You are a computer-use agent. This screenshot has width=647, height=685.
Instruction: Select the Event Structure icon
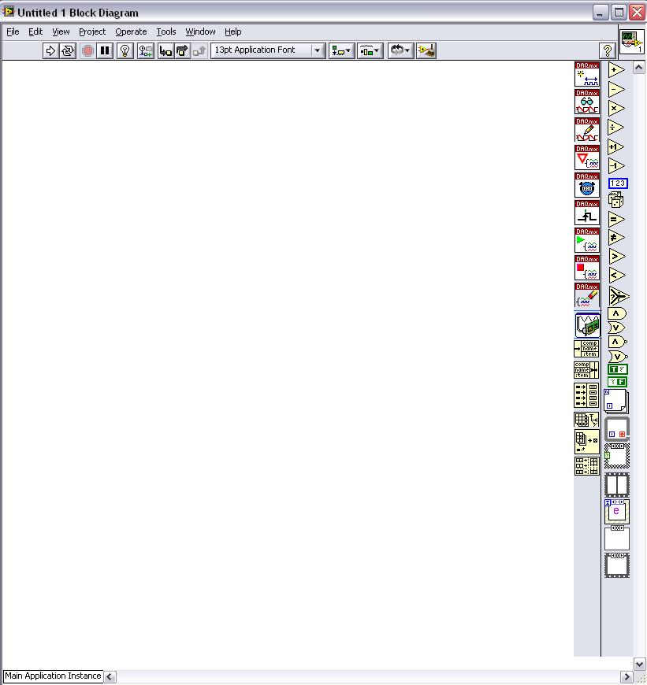(x=617, y=512)
